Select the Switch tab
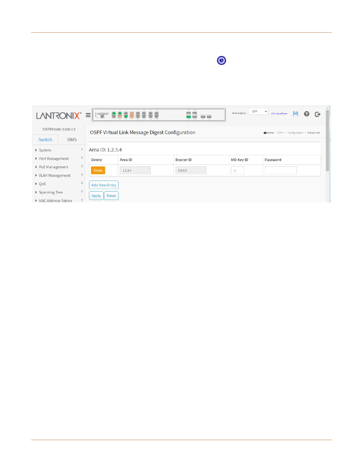Image resolution: width=363 pixels, height=470 pixels. tap(45, 140)
